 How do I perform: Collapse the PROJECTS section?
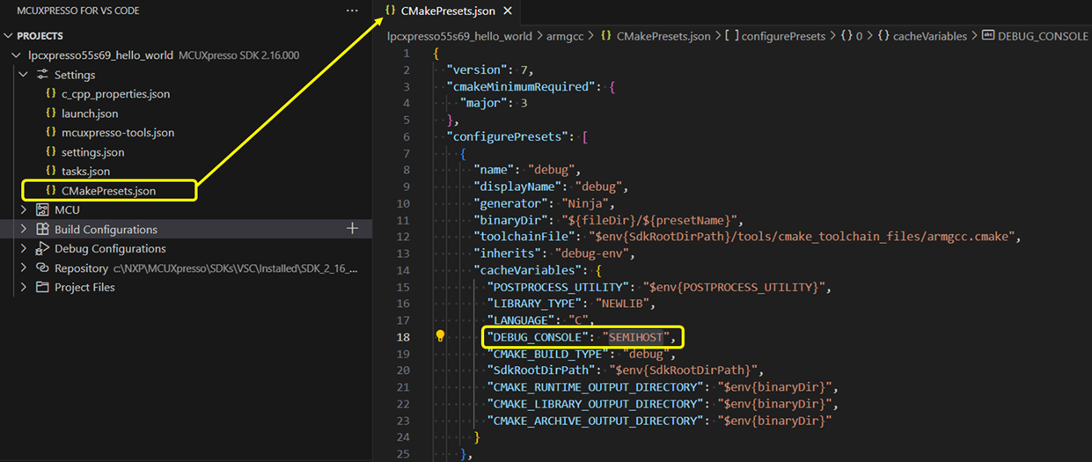[x=9, y=36]
